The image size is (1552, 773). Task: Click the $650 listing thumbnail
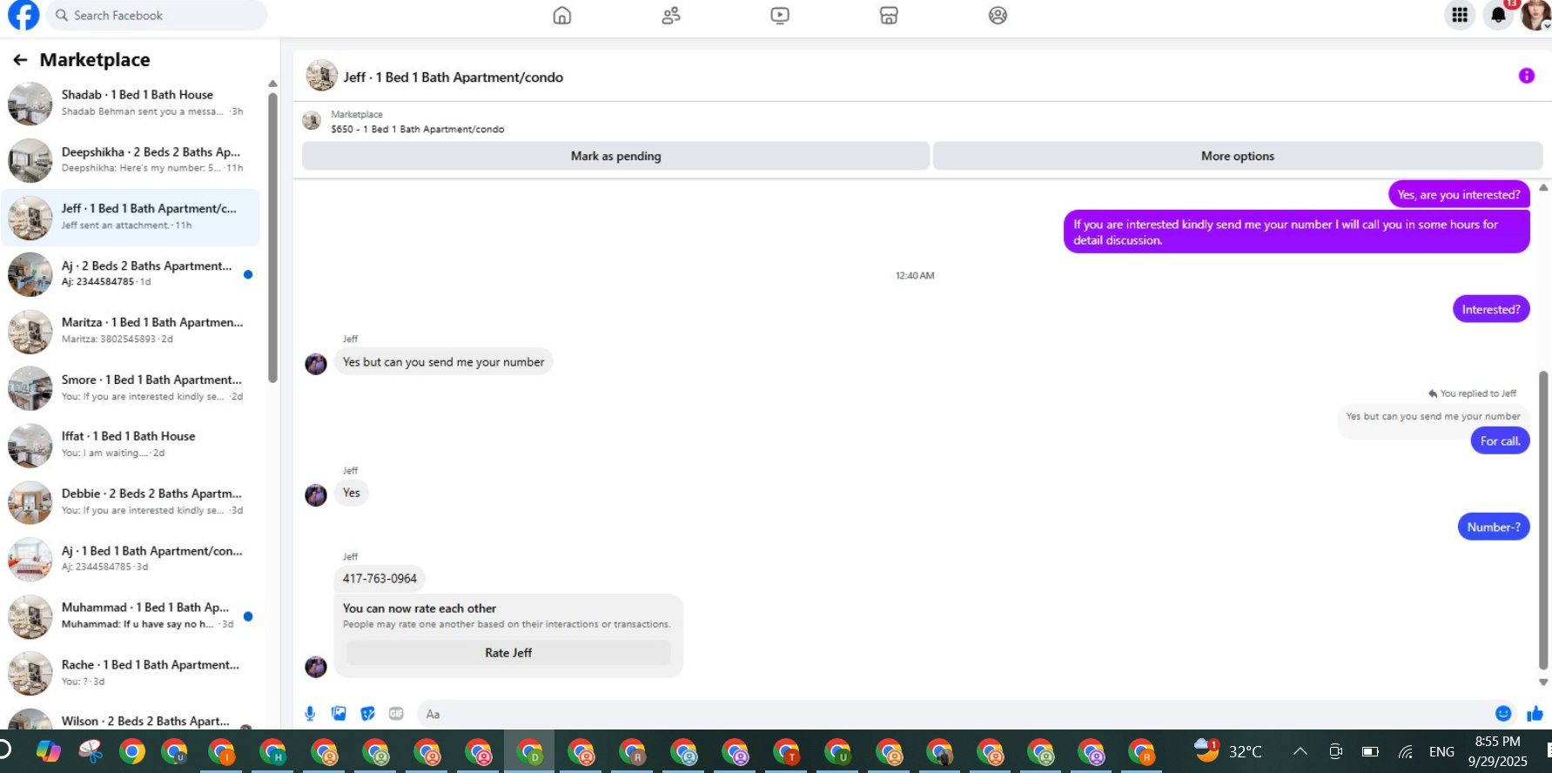[312, 121]
